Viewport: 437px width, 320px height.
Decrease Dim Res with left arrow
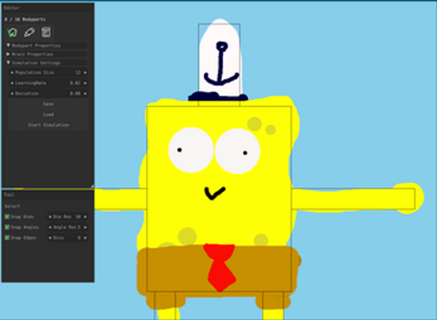pyautogui.click(x=50, y=217)
